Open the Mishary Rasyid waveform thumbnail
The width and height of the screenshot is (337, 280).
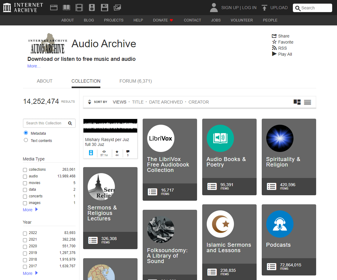[x=110, y=126]
